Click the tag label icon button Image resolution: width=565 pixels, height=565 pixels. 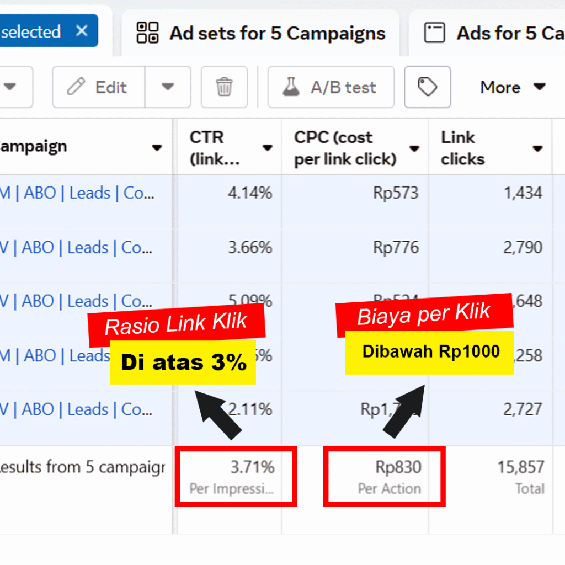tap(427, 87)
